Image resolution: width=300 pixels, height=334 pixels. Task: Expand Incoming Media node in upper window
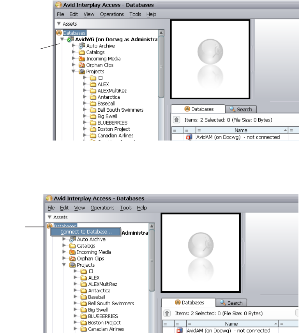click(x=74, y=58)
